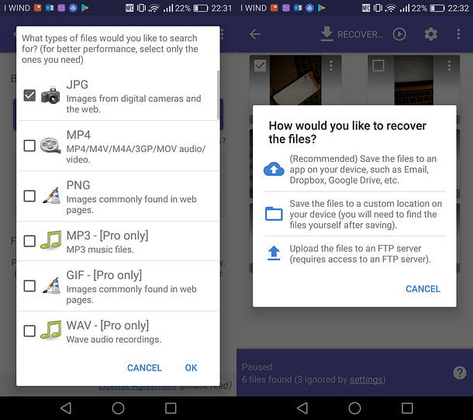Viewport: 473px width, 420px height.
Task: Click 'MP3 music files.' description
Action: (x=100, y=250)
